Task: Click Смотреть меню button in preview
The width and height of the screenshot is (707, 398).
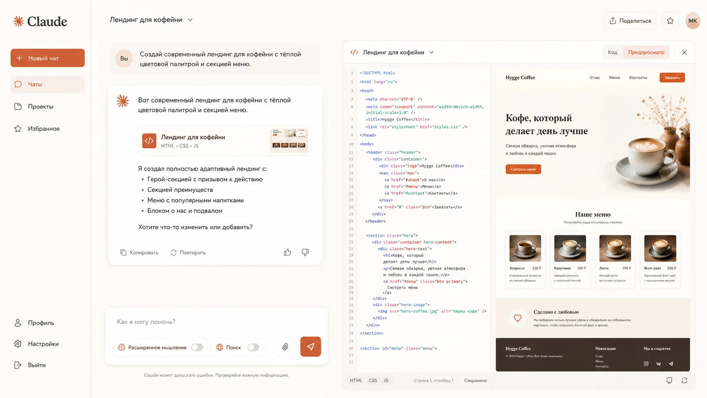Action: 523,169
